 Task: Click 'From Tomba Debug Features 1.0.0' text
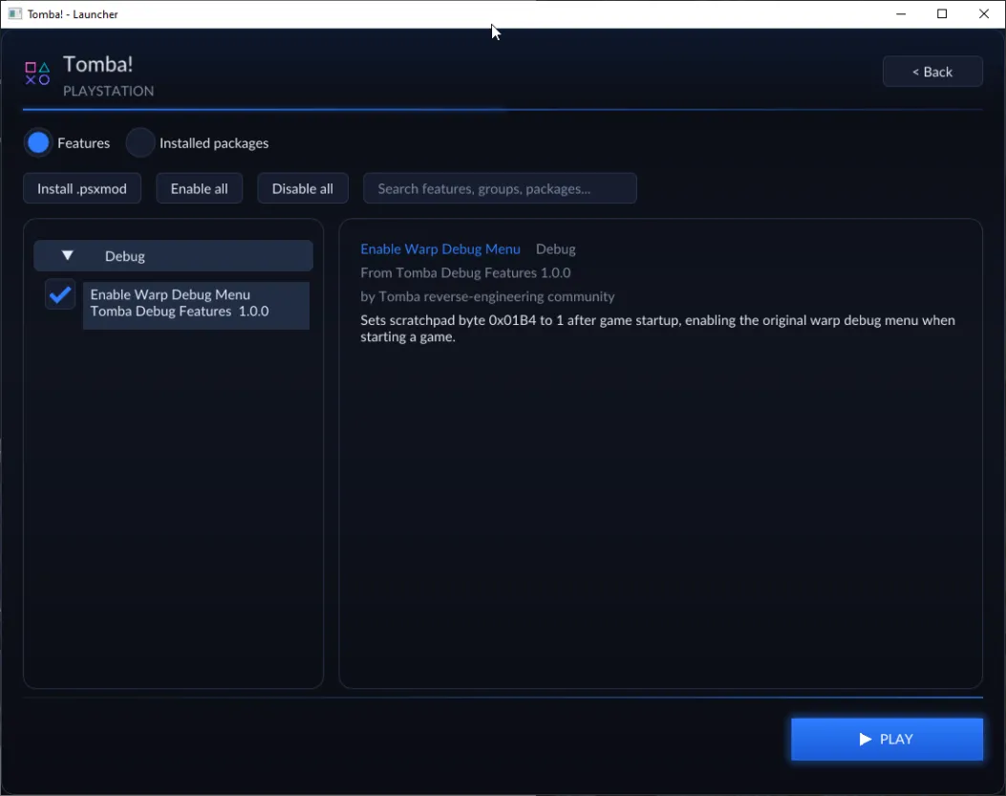(x=465, y=273)
